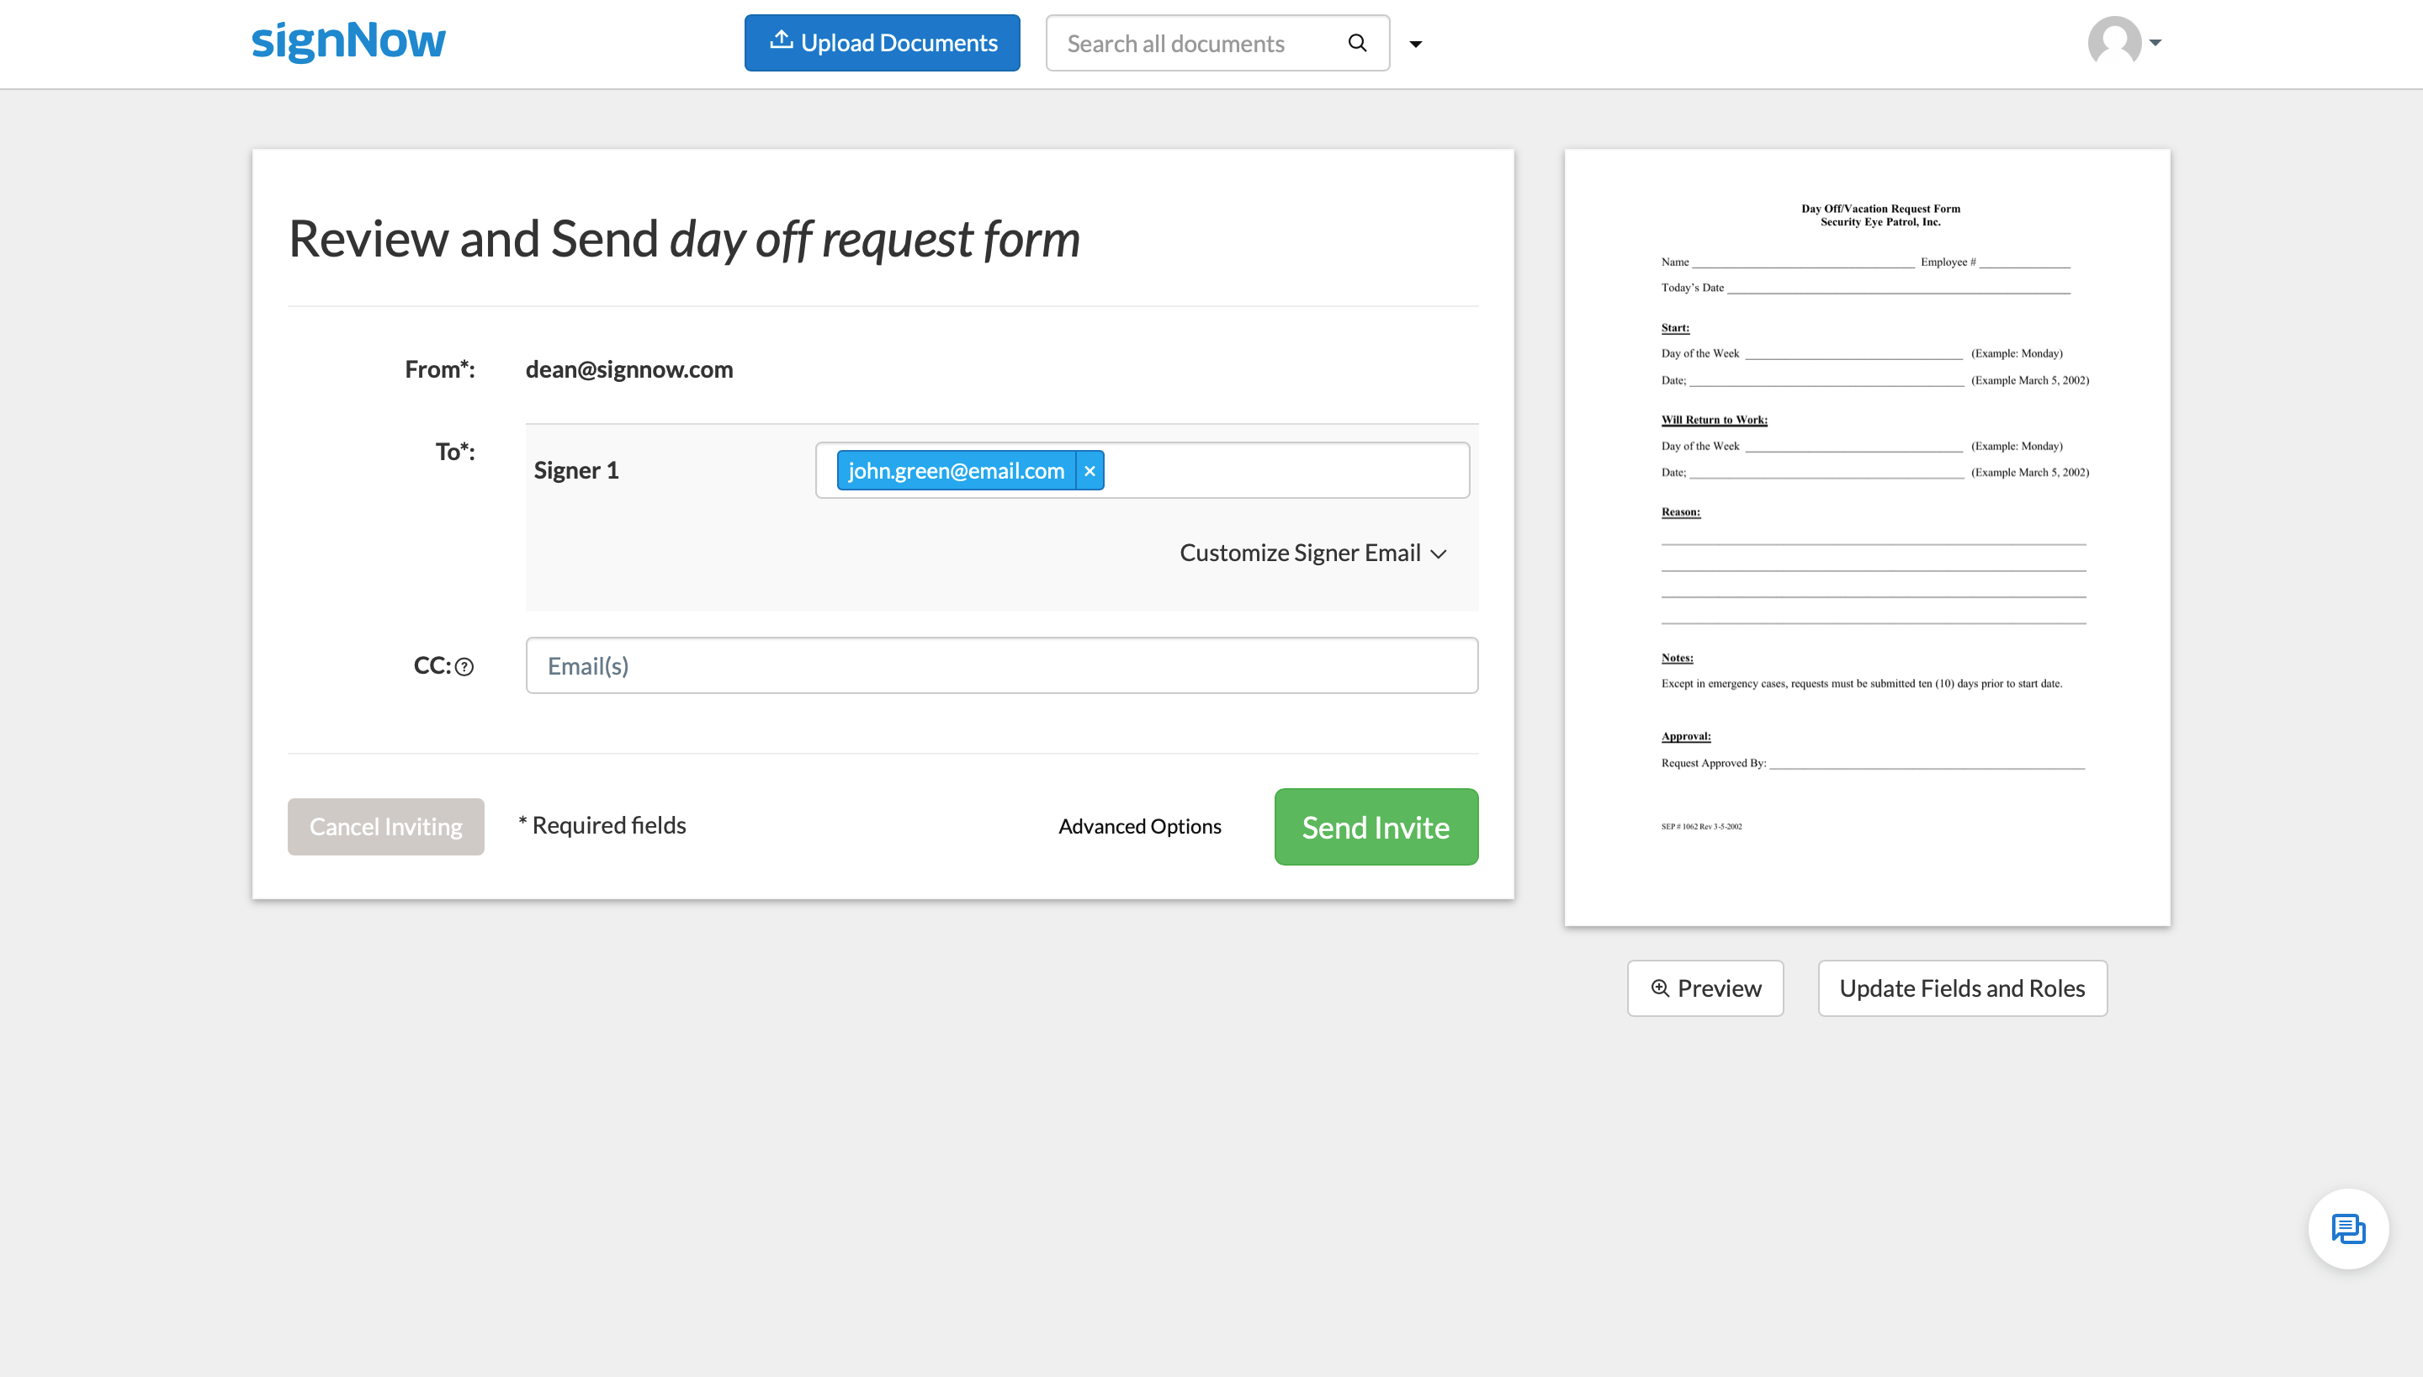This screenshot has width=2423, height=1377.
Task: Click the Cancel Inviting button
Action: (384, 827)
